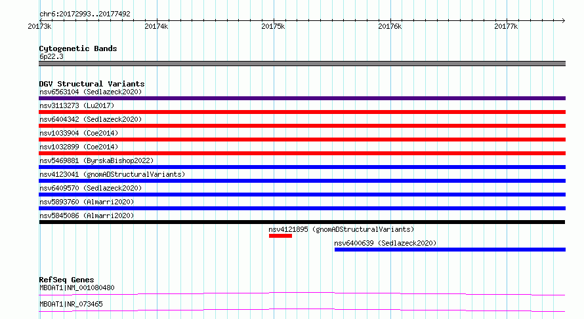The height and width of the screenshot is (319, 584).
Task: Click the red nsv6404342 variant bar
Action: [302, 126]
